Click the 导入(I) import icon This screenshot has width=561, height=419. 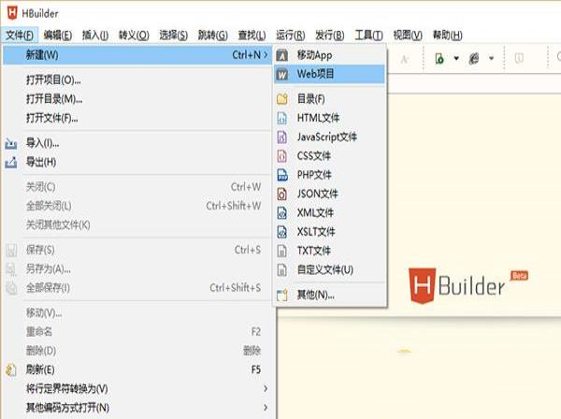(x=11, y=143)
